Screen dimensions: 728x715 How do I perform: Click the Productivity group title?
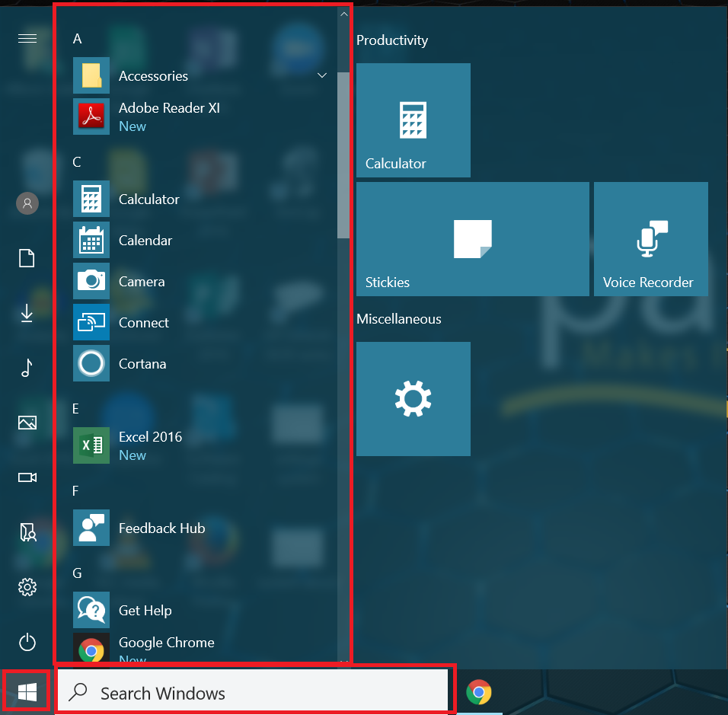coord(392,40)
